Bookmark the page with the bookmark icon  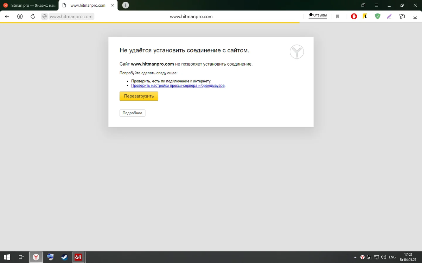(x=338, y=16)
